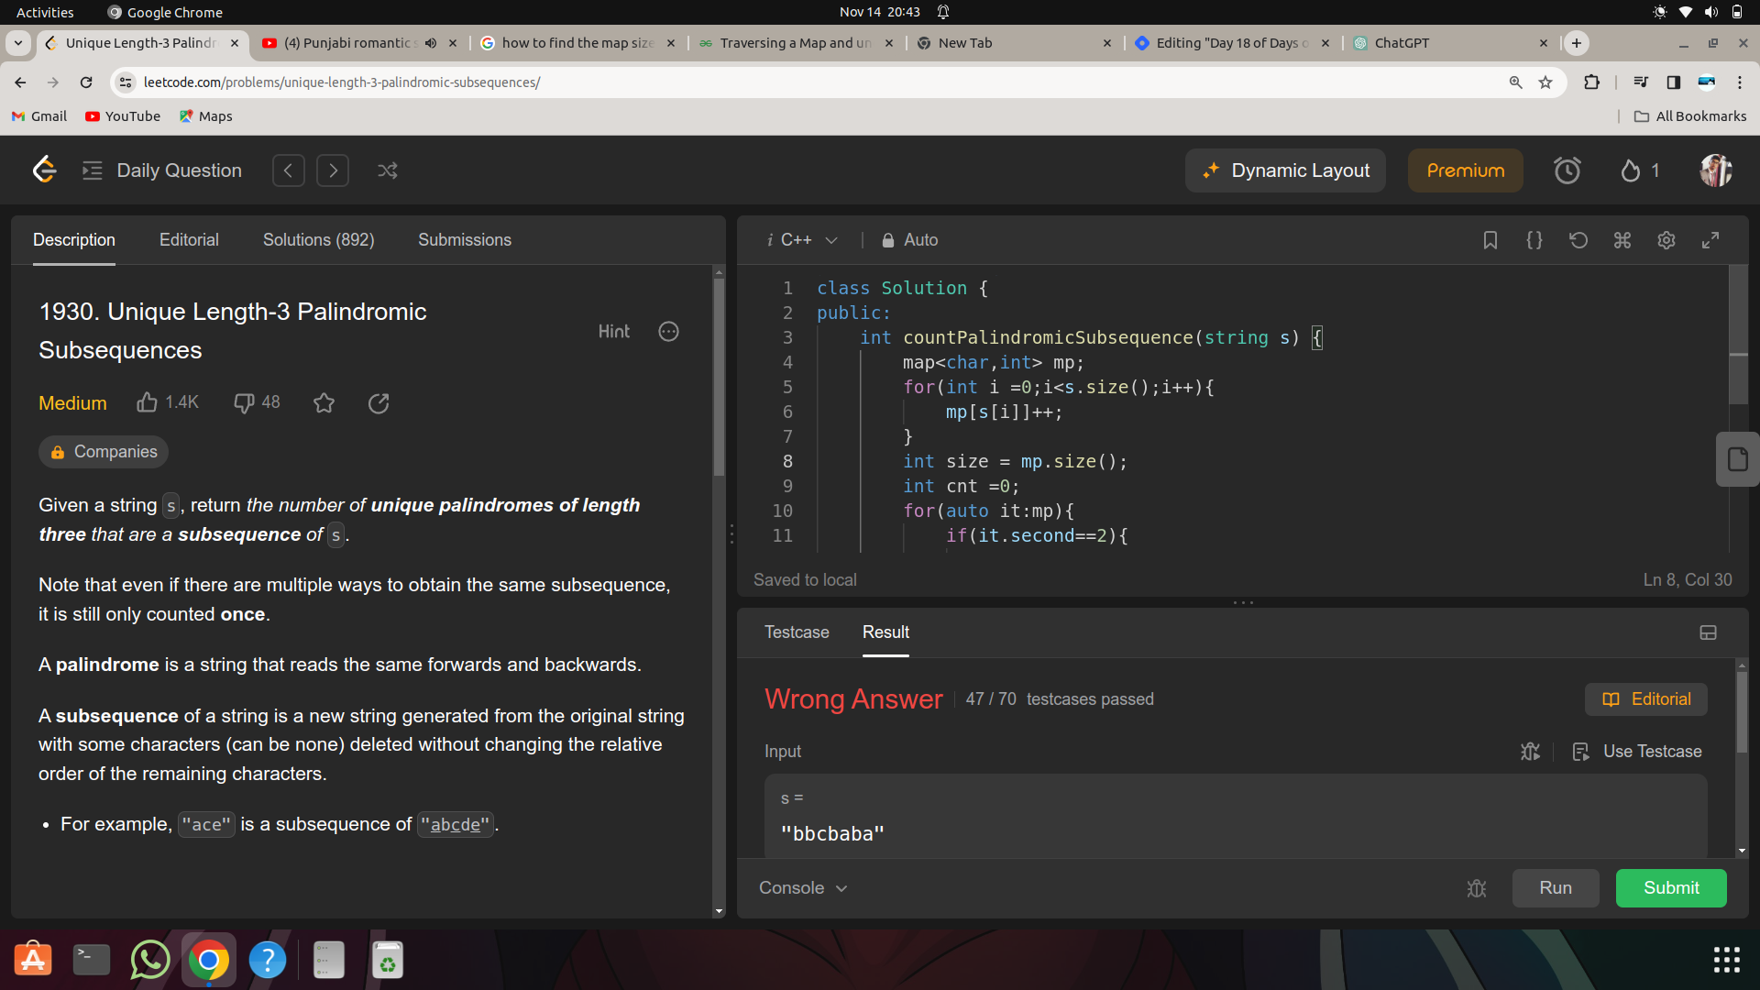1760x990 pixels.
Task: Click the debugger icon beside Run
Action: click(x=1477, y=888)
